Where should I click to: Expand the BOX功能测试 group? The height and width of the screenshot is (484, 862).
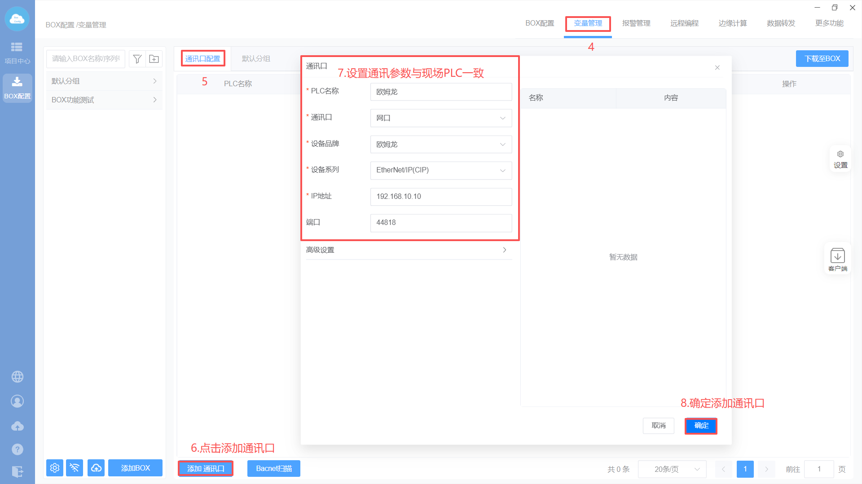(104, 100)
